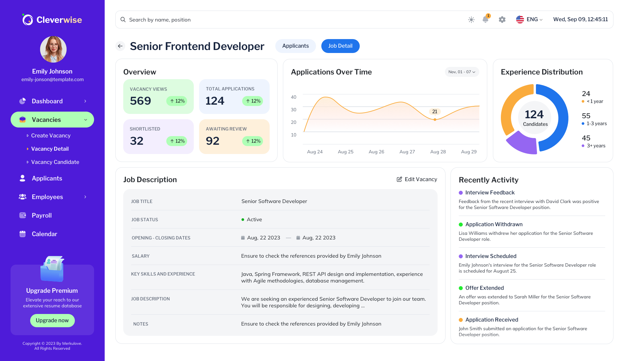Select the Job Detail tab
Screen dimensions: 636x361
point(340,46)
